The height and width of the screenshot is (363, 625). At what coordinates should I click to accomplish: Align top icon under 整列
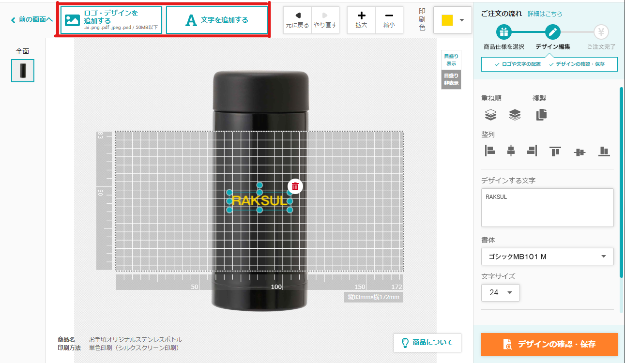[x=555, y=151]
